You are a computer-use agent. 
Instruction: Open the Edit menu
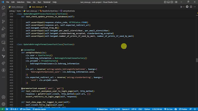(13, 2)
